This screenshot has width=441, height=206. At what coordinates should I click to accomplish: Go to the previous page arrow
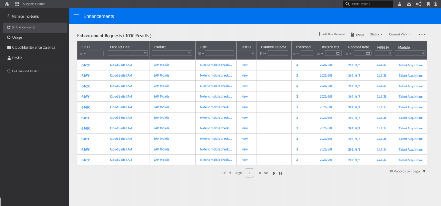coord(230,173)
